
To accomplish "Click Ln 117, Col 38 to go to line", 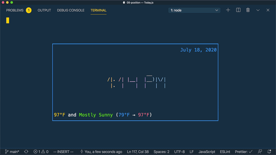I will point(138,152).
